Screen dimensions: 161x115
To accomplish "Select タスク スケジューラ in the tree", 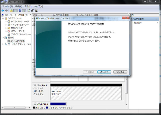I will click(20, 22).
